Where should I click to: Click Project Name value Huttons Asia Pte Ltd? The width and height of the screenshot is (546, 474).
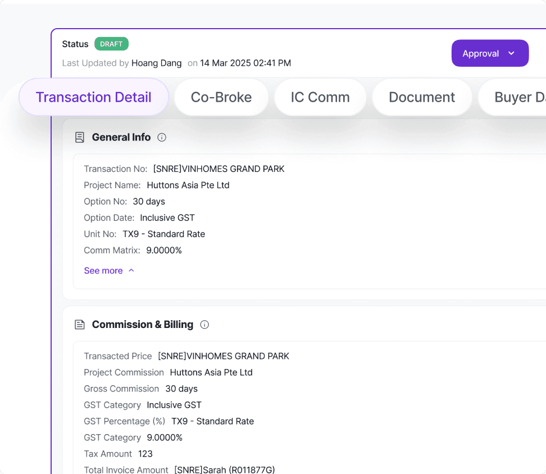188,185
